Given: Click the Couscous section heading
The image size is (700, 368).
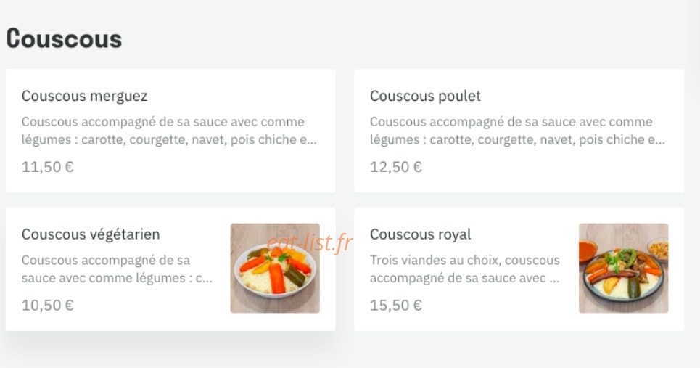Looking at the screenshot, I should 64,38.
